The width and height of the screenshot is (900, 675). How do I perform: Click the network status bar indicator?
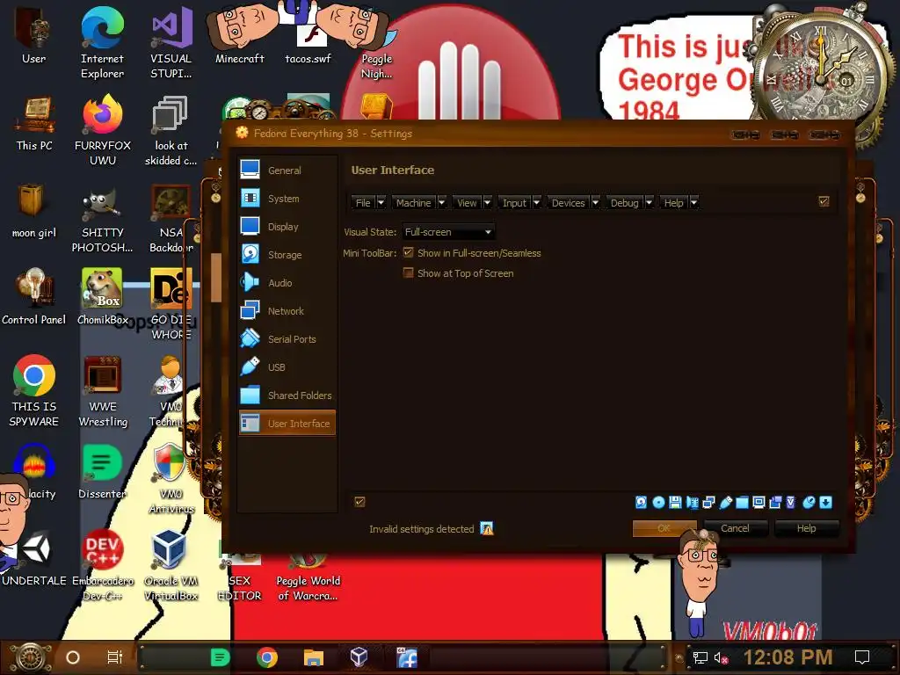point(709,503)
